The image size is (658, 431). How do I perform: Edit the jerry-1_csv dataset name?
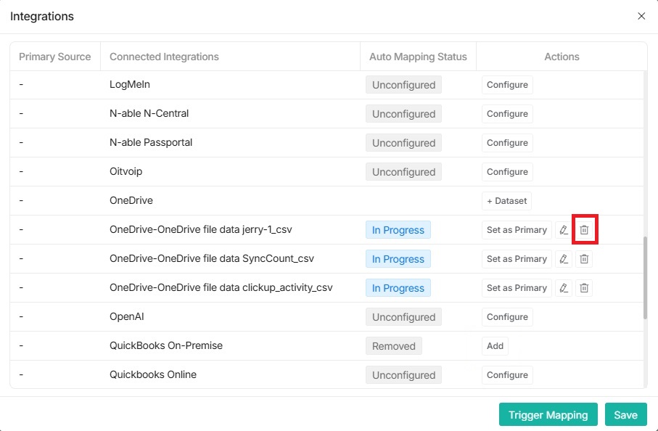[x=564, y=229]
